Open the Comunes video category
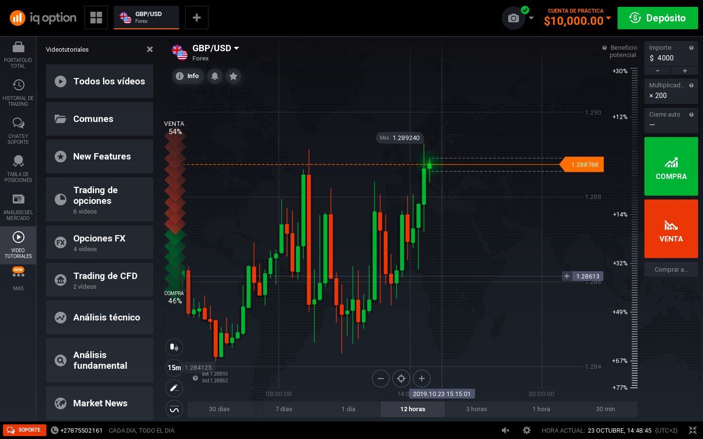The height and width of the screenshot is (439, 703). 100,119
